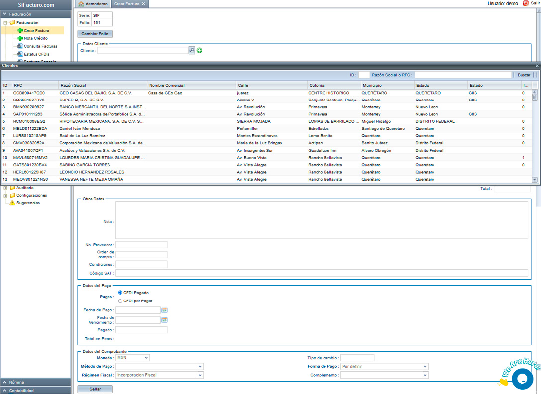Open the Fecha de Vencimiento calendar picker
The width and height of the screenshot is (541, 400).
coord(165,320)
